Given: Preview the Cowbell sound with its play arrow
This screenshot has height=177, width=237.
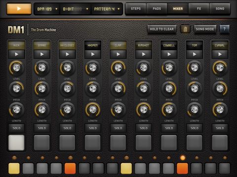Looking at the screenshot, I should pyautogui.click(x=169, y=54).
